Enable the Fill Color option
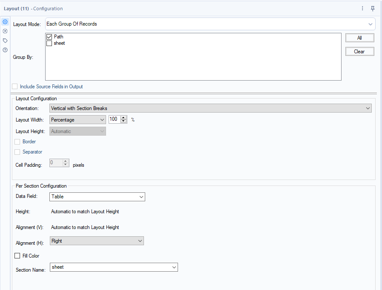The image size is (382, 290). (17, 255)
